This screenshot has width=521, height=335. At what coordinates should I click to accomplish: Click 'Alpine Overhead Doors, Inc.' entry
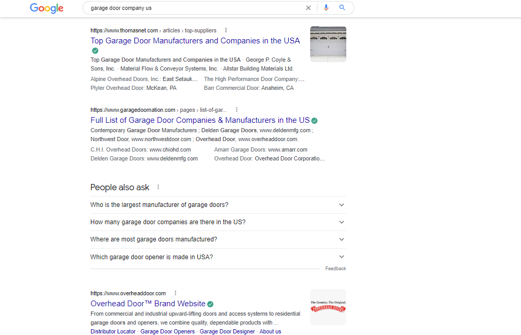[144, 79]
